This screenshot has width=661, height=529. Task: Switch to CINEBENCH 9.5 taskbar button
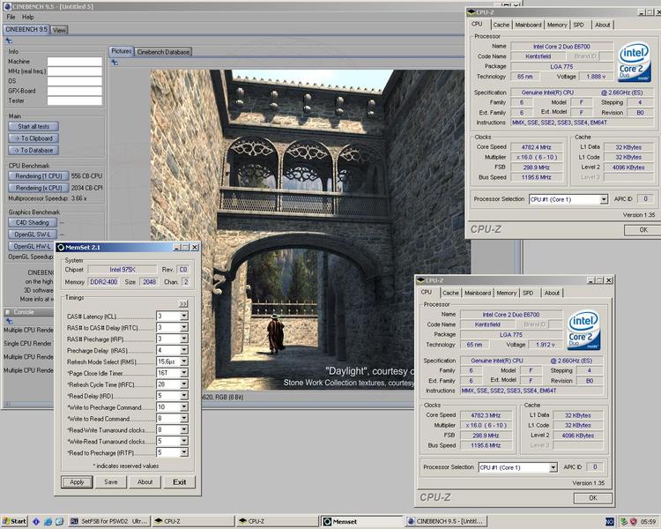(x=446, y=521)
